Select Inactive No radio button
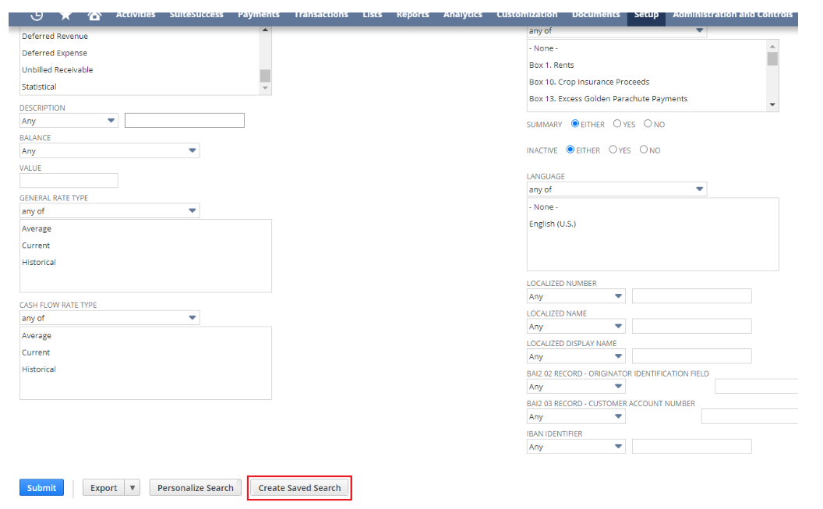 644,150
